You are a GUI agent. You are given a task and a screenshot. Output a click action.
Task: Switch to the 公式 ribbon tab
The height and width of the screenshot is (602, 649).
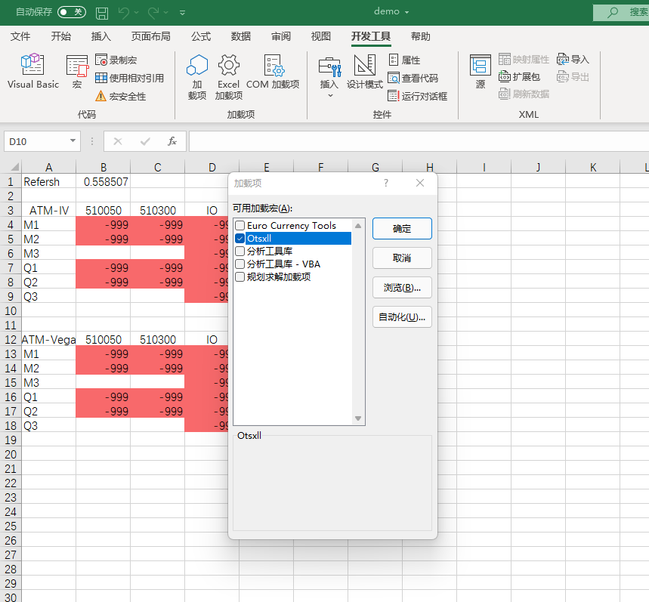(x=201, y=36)
